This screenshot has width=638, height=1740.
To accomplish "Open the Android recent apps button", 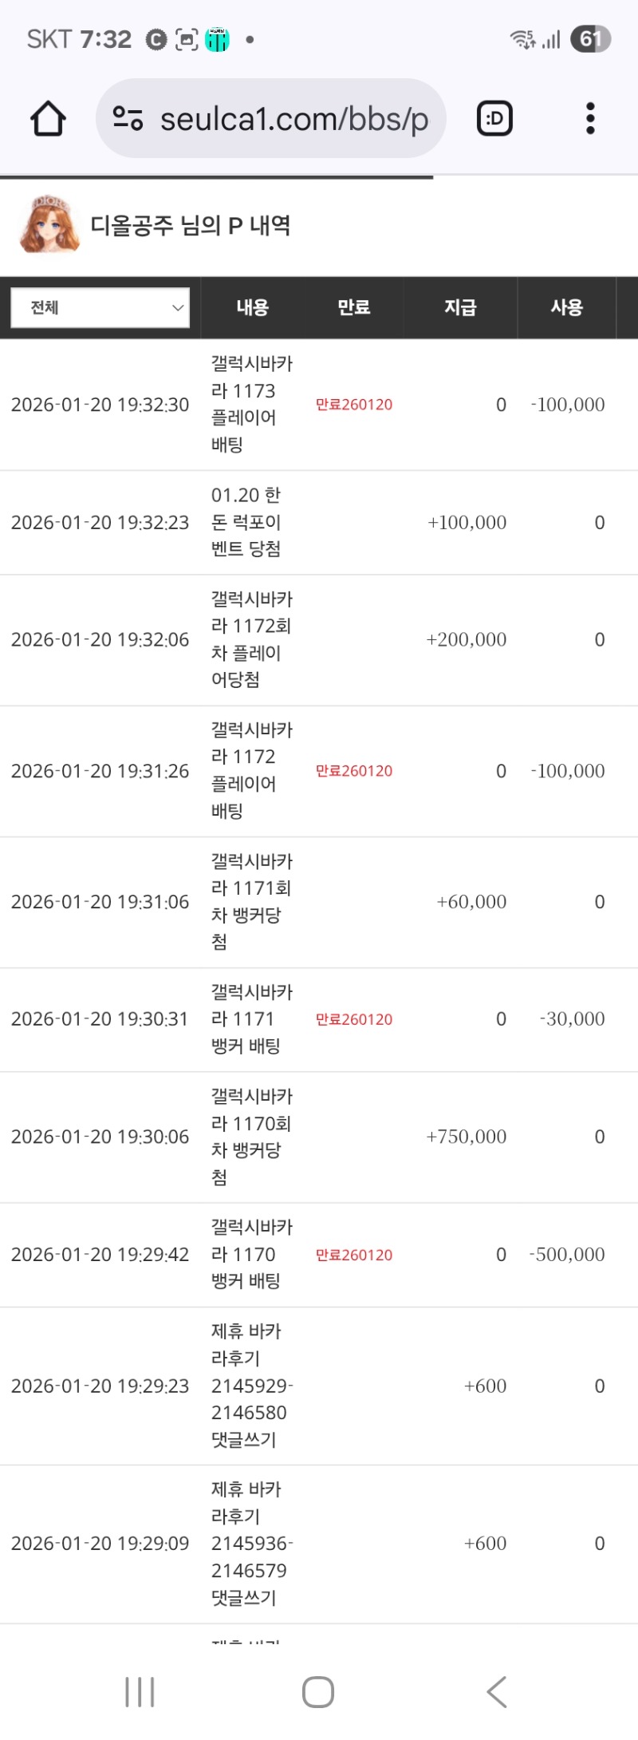I will pos(140,1692).
